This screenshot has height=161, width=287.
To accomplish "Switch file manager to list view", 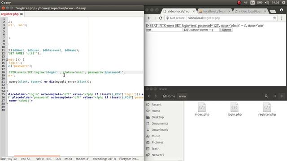I will pyautogui.click(x=275, y=96).
